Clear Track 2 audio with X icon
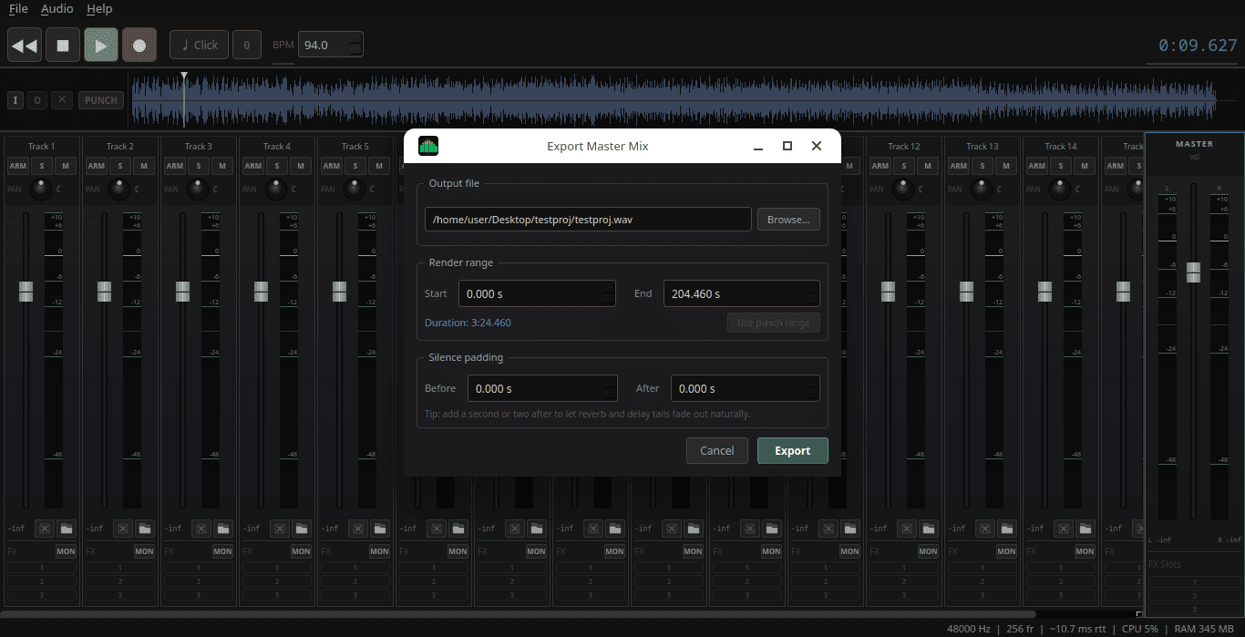This screenshot has height=637, width=1245. click(x=122, y=529)
